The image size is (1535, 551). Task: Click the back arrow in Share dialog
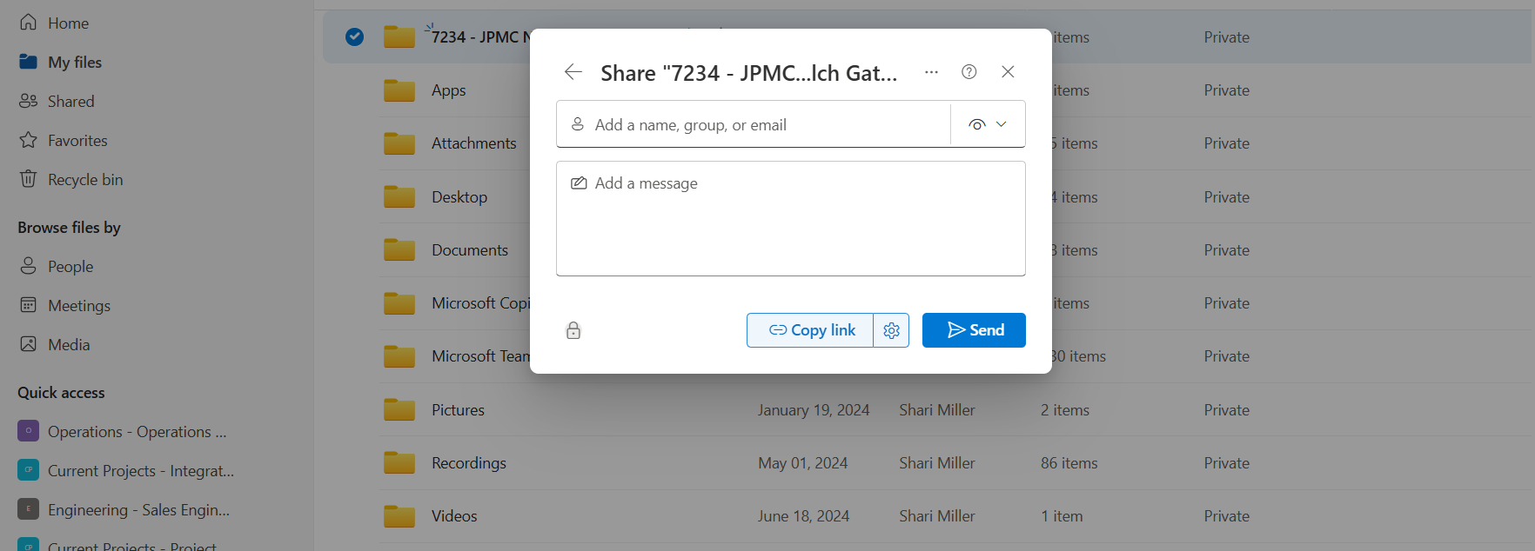click(x=573, y=72)
